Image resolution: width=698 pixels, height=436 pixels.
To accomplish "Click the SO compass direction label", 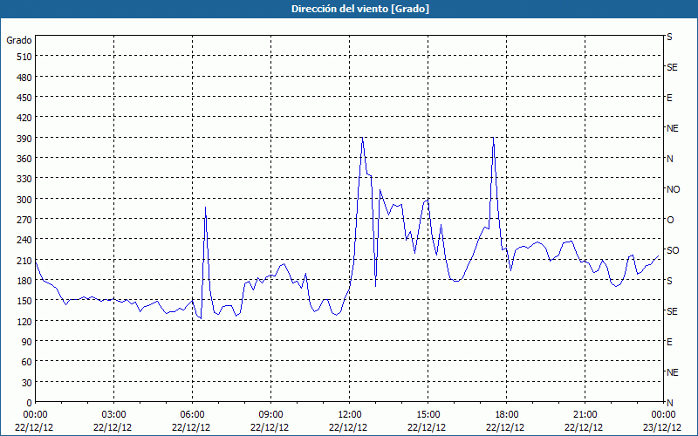I will pyautogui.click(x=673, y=250).
